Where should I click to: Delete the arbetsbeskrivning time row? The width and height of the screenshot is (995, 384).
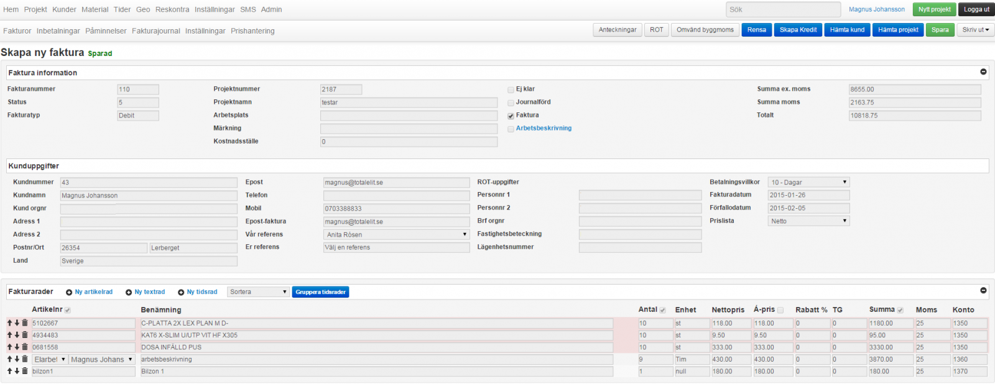pos(25,359)
